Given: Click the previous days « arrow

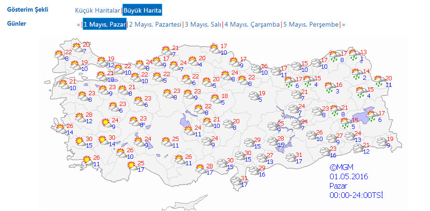Looking at the screenshot, I should 79,25.
